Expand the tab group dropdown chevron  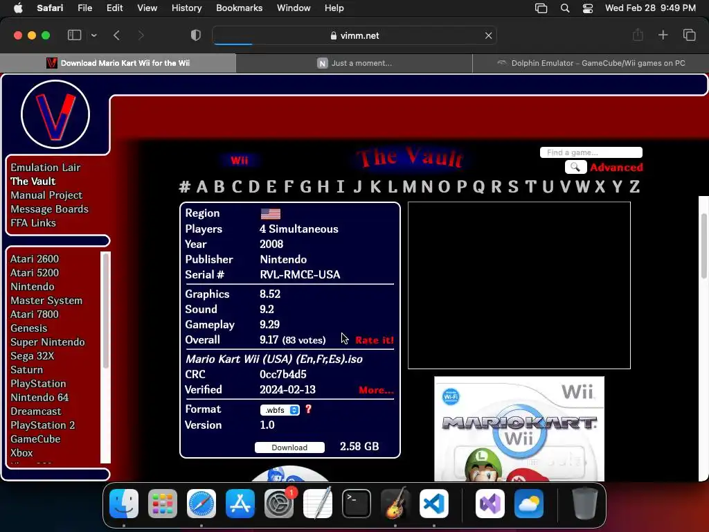(94, 35)
